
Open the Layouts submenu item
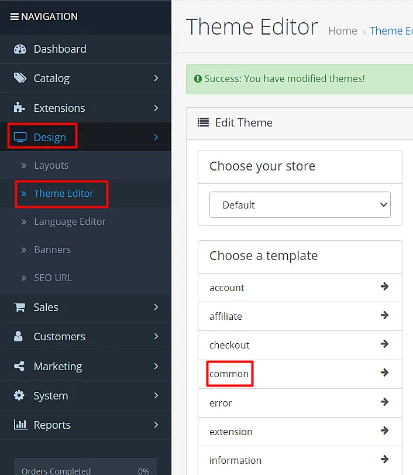[51, 166]
